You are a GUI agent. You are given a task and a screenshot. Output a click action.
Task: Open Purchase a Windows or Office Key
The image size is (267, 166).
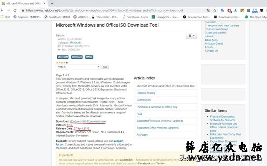(x=157, y=107)
